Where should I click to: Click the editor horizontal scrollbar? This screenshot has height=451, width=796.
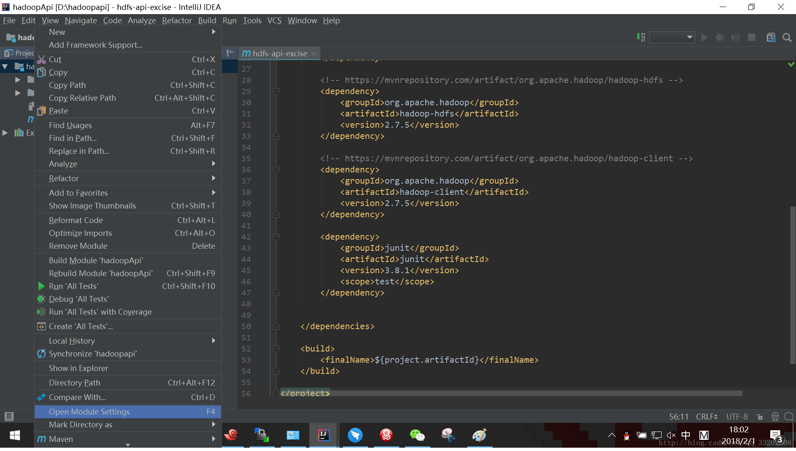(x=511, y=393)
